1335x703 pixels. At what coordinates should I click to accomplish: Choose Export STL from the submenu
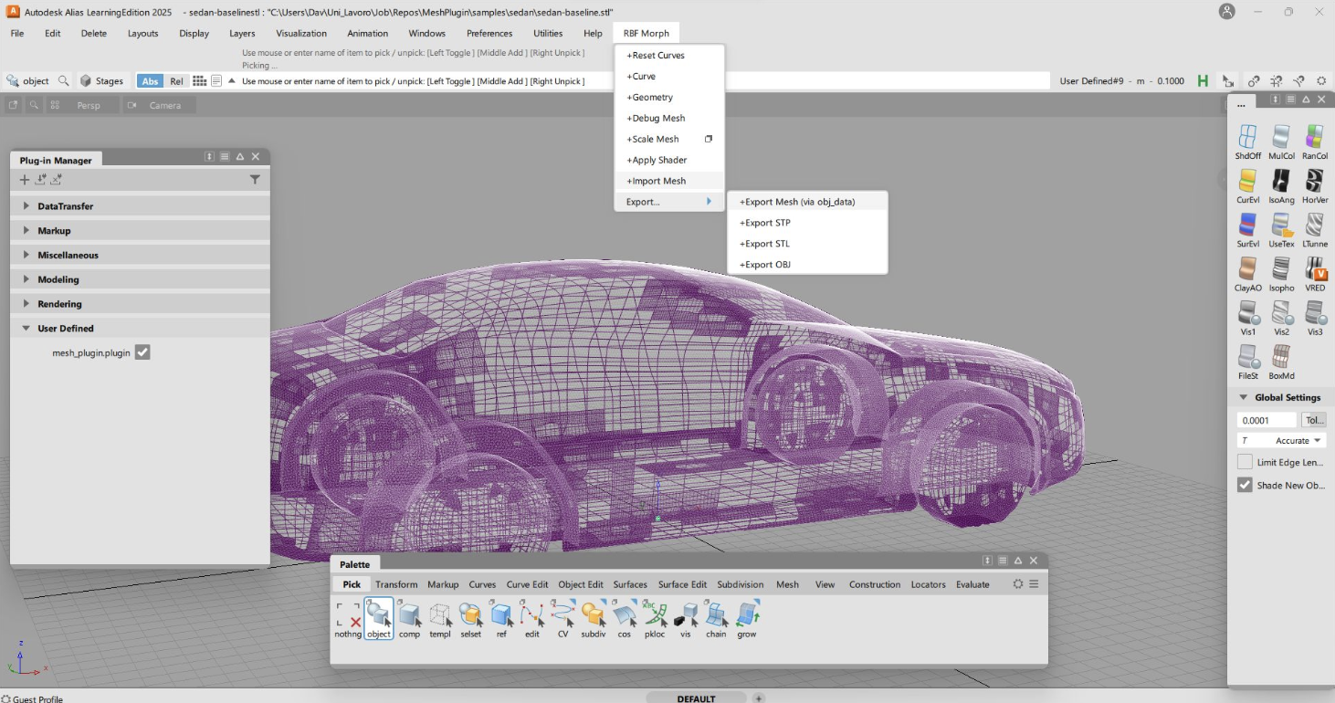764,244
